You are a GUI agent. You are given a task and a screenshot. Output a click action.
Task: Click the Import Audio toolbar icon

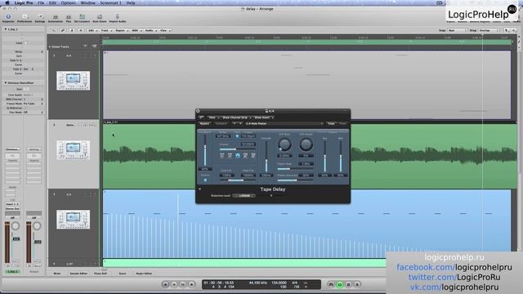118,18
